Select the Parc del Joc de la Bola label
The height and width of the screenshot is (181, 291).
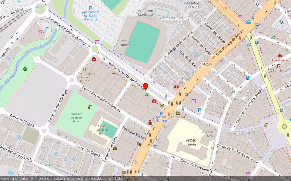click(76, 117)
